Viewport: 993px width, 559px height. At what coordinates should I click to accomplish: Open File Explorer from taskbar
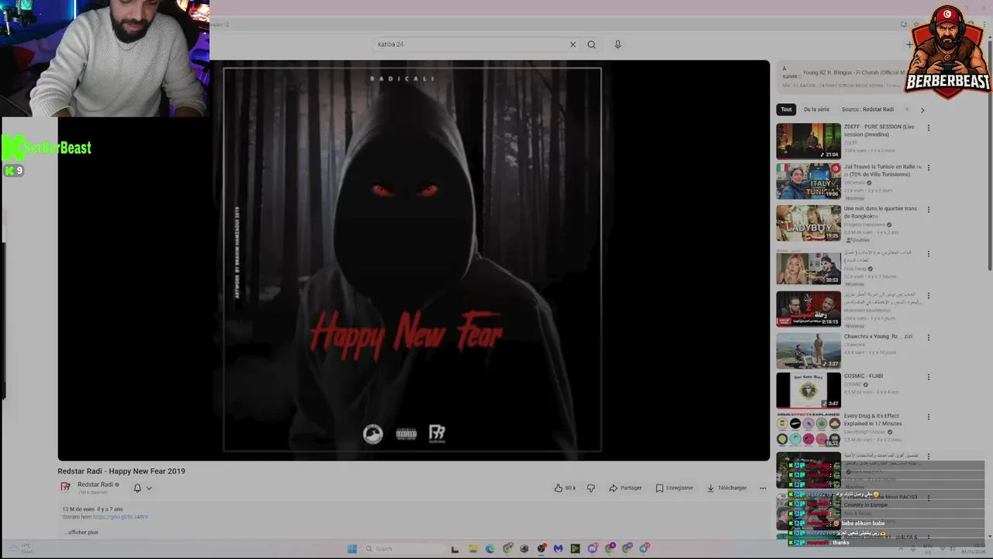(x=472, y=549)
